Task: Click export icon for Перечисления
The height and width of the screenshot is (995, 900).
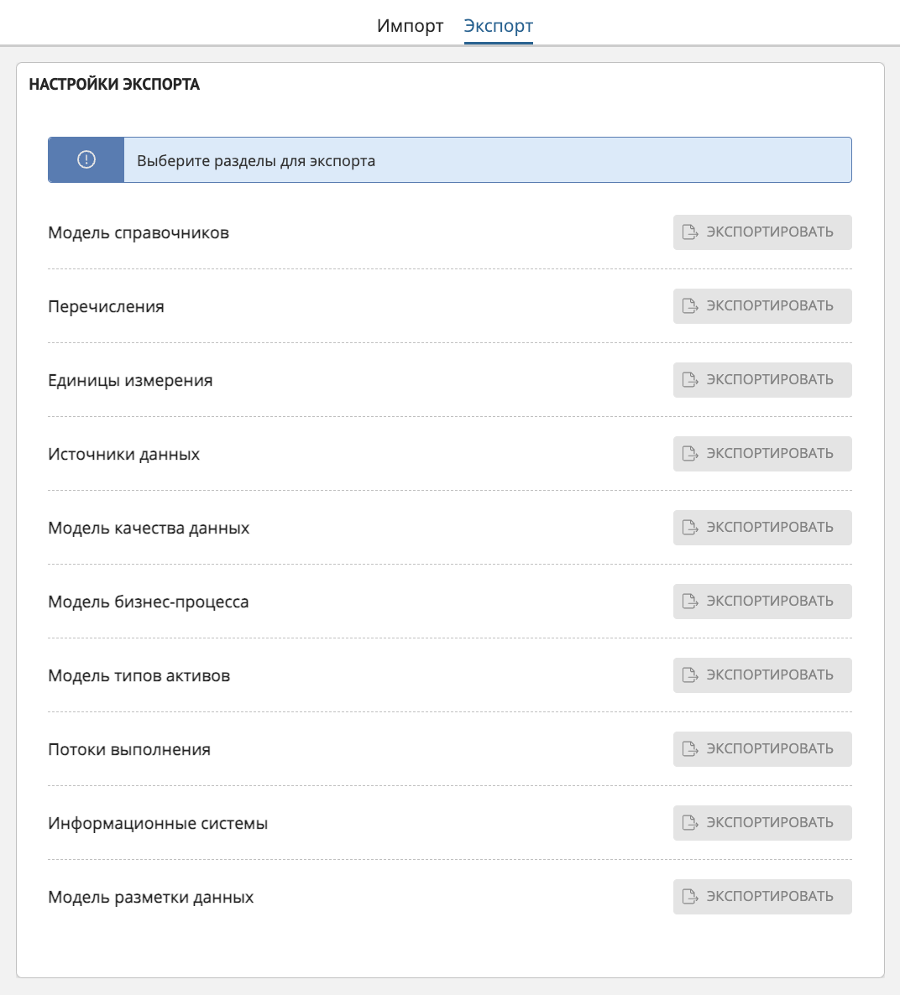Action: point(690,306)
